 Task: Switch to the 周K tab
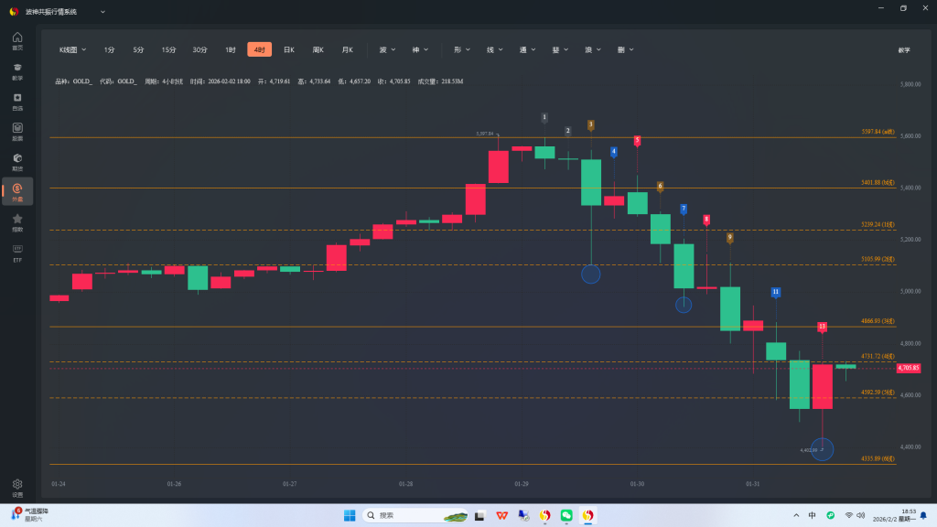318,49
